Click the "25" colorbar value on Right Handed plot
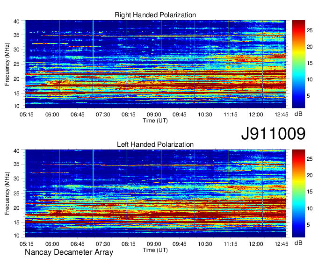The image size is (318, 258). click(x=310, y=30)
